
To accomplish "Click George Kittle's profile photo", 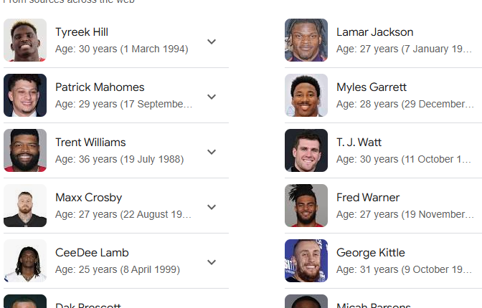I will (x=306, y=261).
